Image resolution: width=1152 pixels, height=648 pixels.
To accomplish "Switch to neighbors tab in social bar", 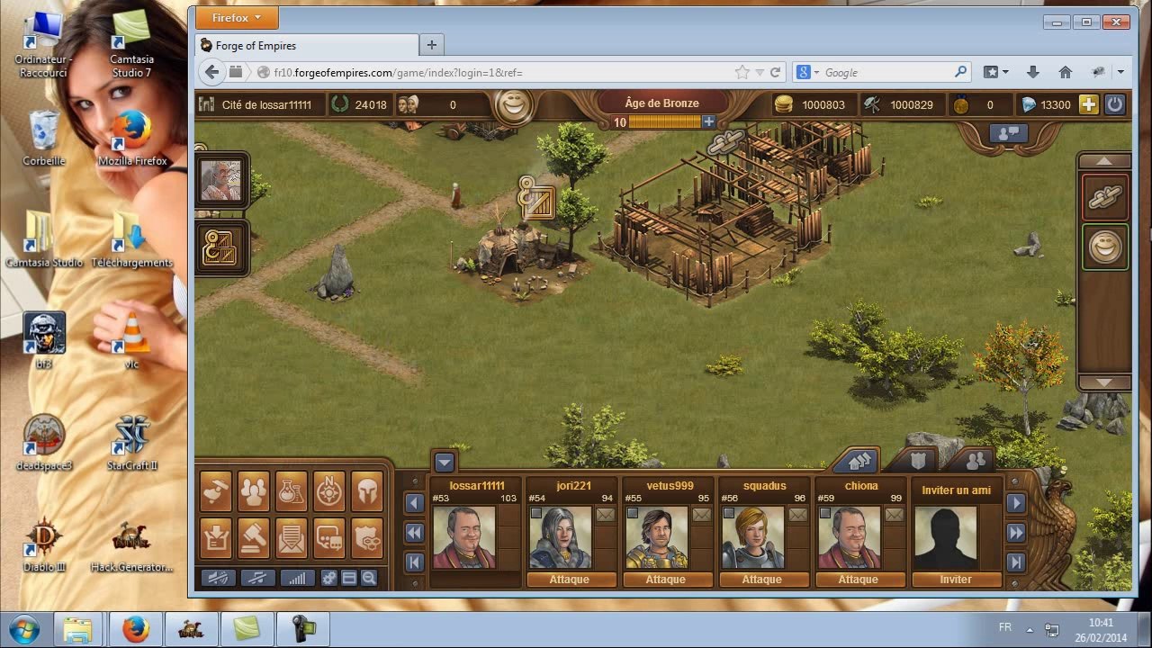I will (857, 461).
